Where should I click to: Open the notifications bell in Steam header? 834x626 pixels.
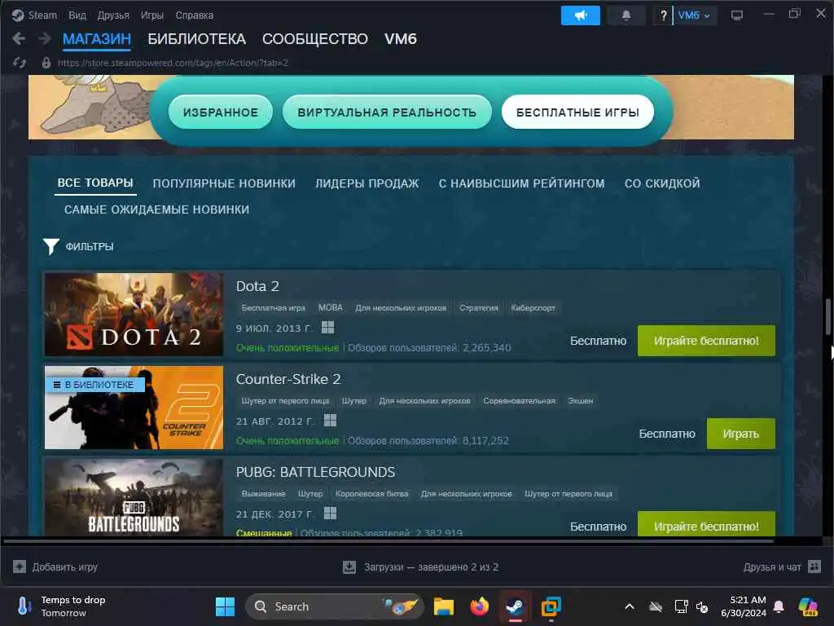626,15
